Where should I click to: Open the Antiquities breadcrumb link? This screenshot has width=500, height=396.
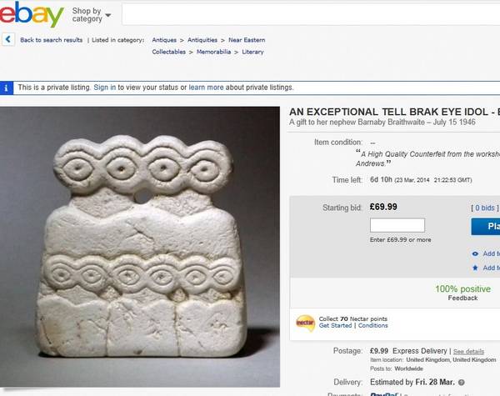pos(202,40)
